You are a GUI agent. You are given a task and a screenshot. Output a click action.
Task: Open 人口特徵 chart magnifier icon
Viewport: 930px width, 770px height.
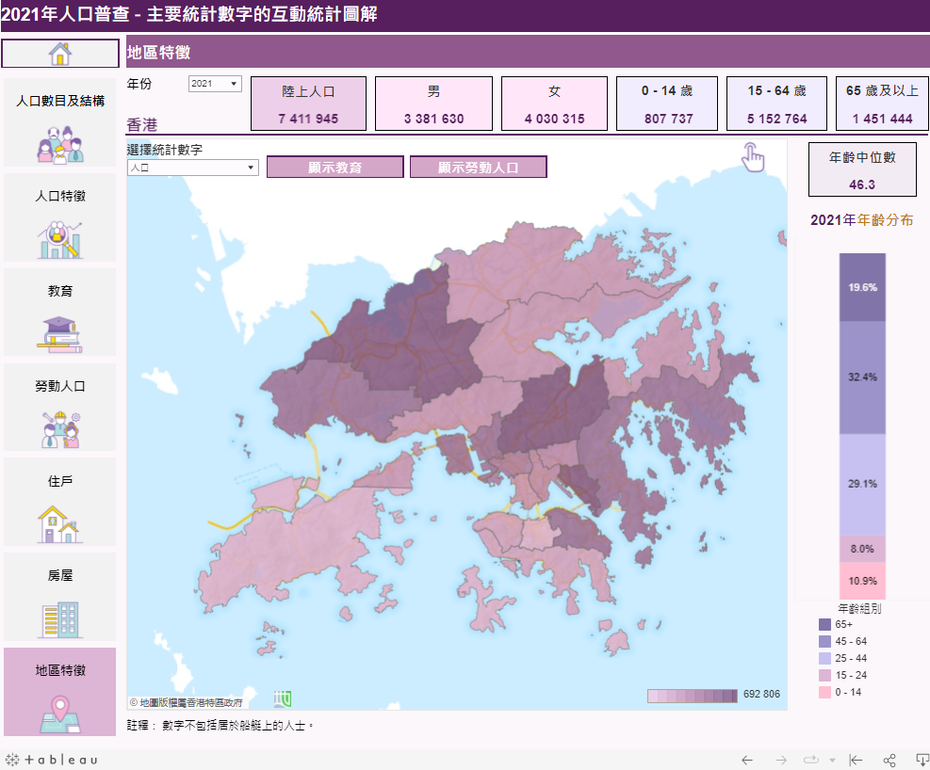(60, 239)
